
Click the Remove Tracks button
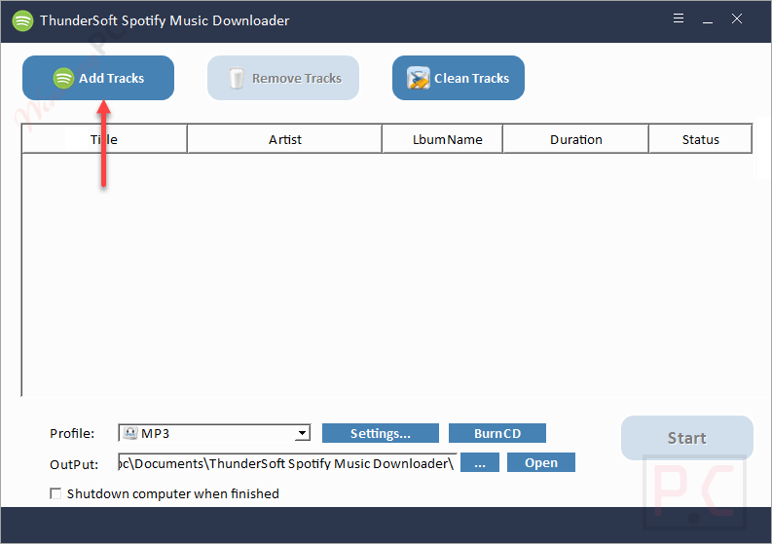[x=283, y=78]
